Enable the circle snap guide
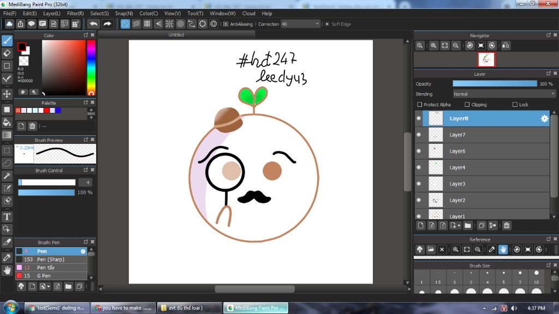The width and height of the screenshot is (559, 314). tap(180, 24)
